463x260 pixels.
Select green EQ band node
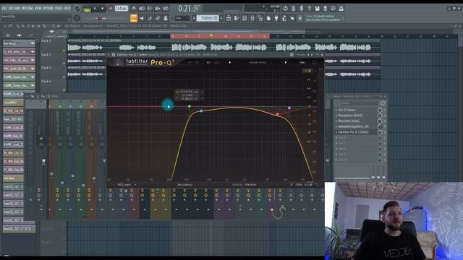tap(190, 106)
